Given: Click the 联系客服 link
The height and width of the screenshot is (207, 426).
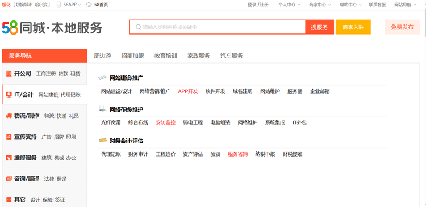Looking at the screenshot, I should (377, 5).
